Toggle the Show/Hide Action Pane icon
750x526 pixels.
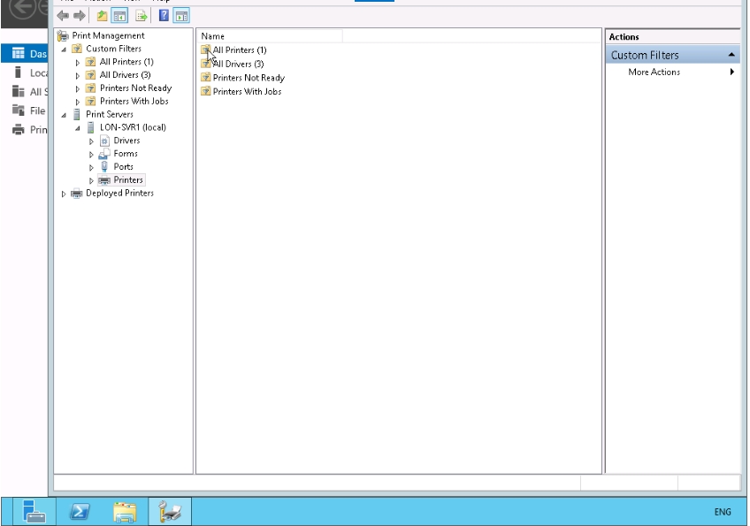pyautogui.click(x=180, y=16)
